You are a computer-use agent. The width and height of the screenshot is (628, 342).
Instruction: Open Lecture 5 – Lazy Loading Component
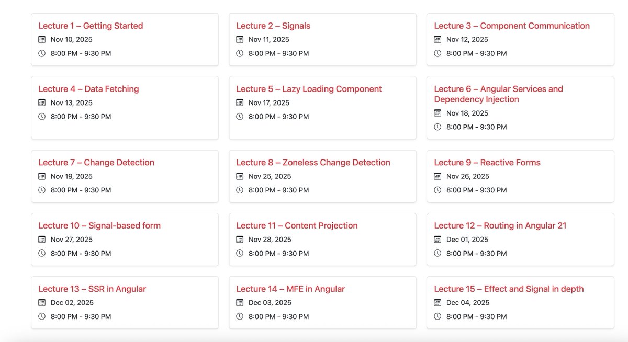(x=309, y=88)
